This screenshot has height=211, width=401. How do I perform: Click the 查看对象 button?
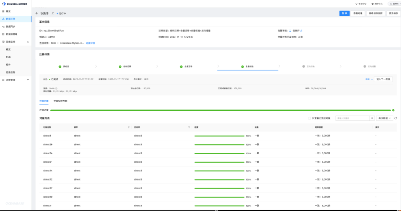tap(358, 13)
